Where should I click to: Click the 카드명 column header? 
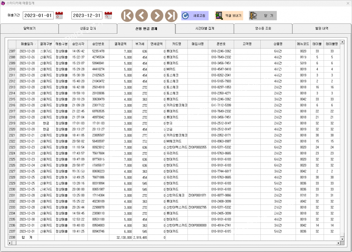(177, 44)
